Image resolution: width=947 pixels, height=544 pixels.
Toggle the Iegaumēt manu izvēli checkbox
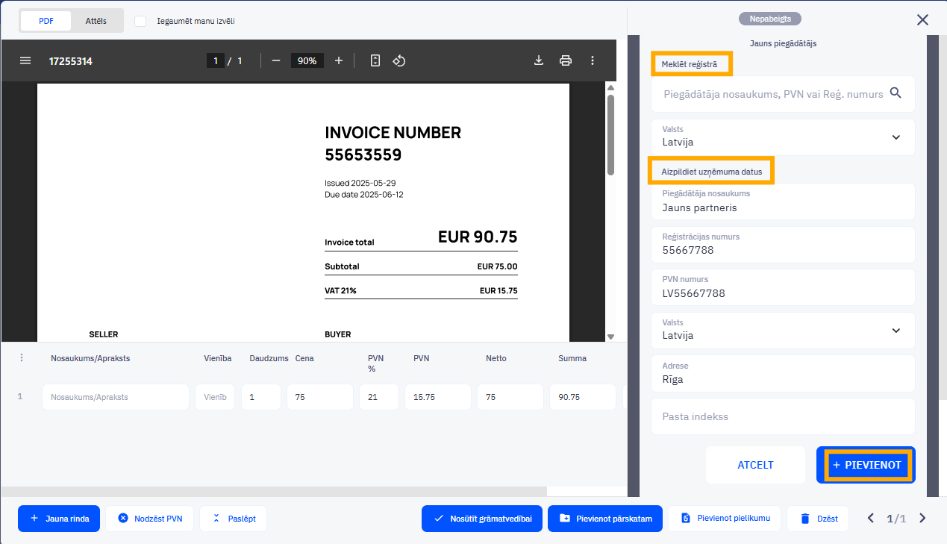[140, 21]
